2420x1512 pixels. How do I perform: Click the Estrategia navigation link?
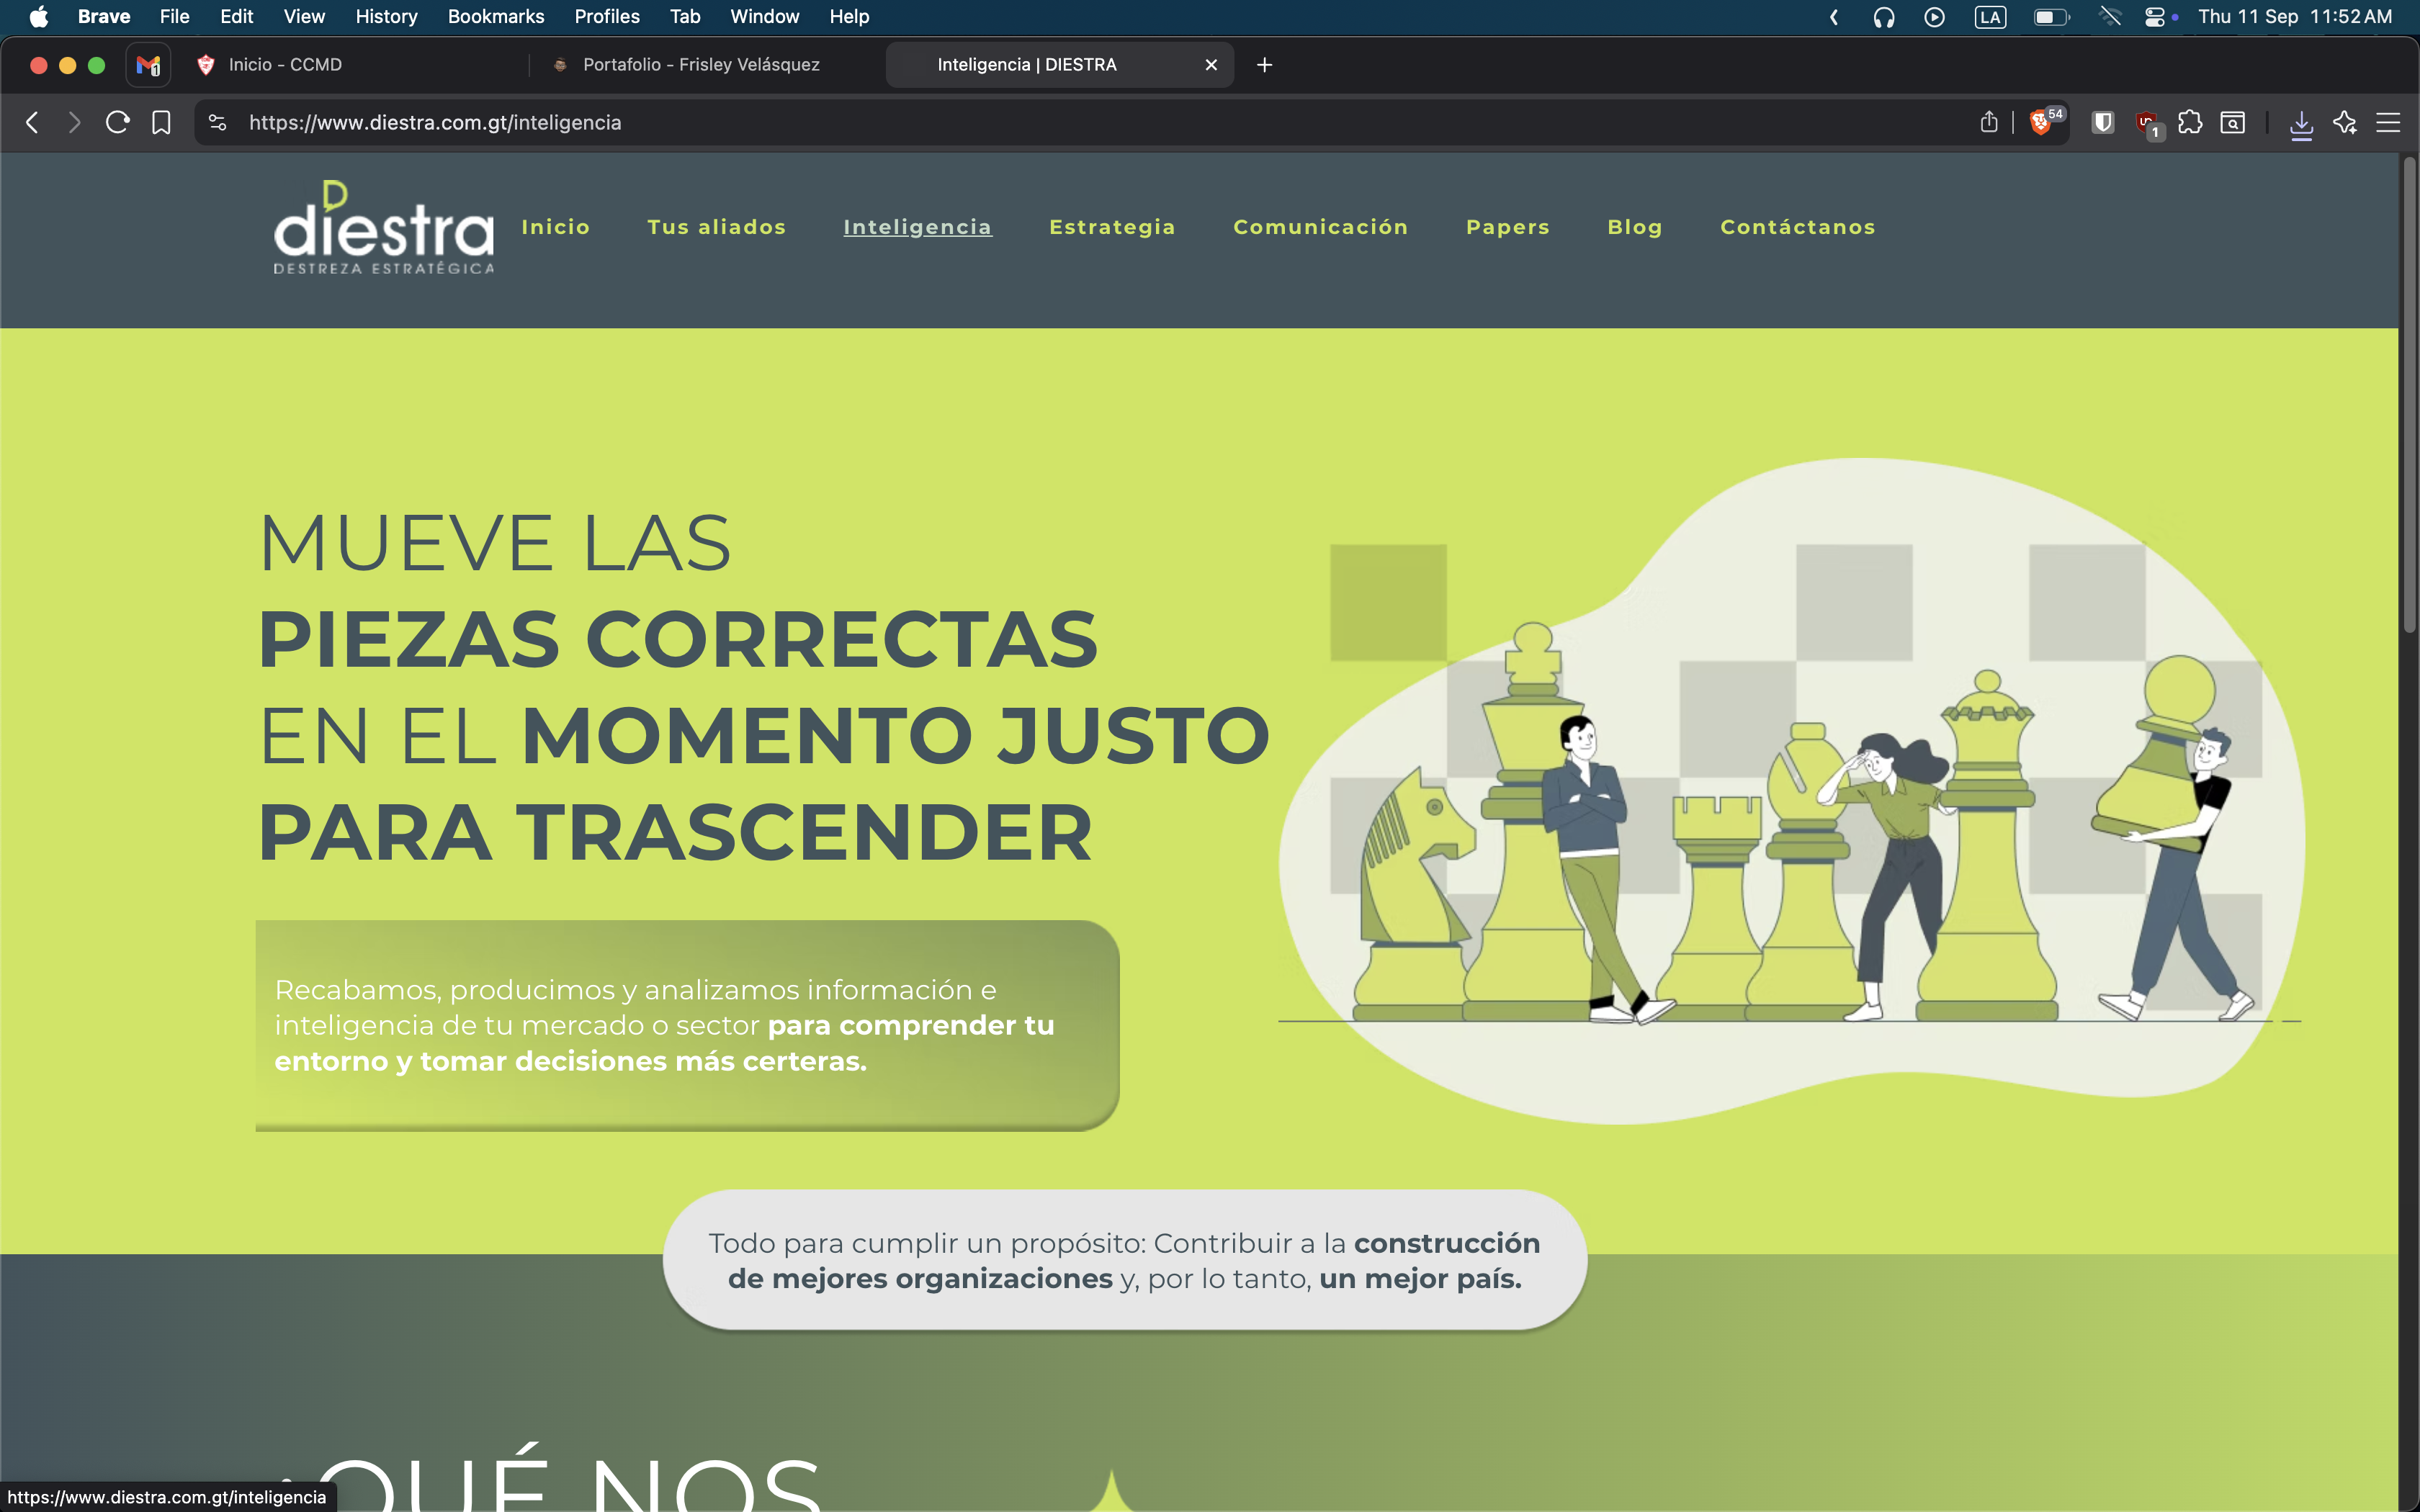pos(1112,227)
